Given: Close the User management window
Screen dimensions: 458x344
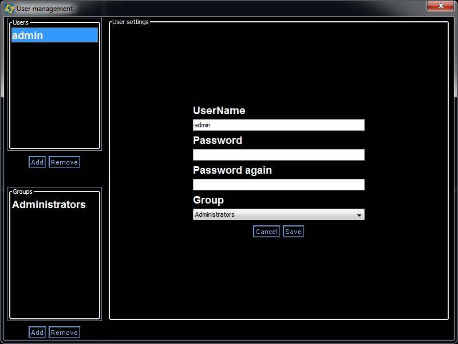Looking at the screenshot, I should [440, 6].
